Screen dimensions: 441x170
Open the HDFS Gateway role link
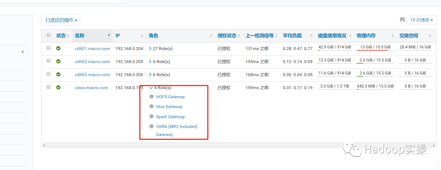click(x=170, y=97)
